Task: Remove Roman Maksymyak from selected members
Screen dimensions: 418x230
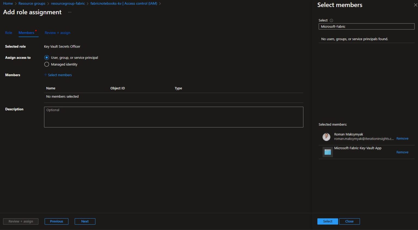Action: tap(402, 138)
